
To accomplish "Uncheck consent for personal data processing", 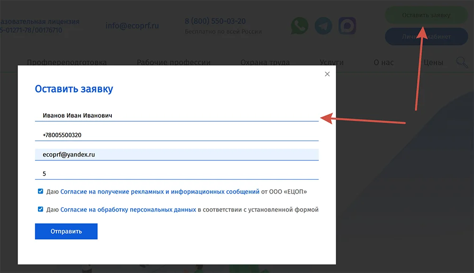I will coord(40,209).
